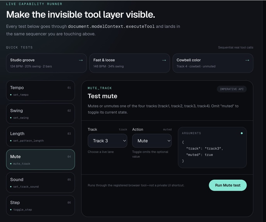Run the Cowbell color quick test

tap(213, 63)
